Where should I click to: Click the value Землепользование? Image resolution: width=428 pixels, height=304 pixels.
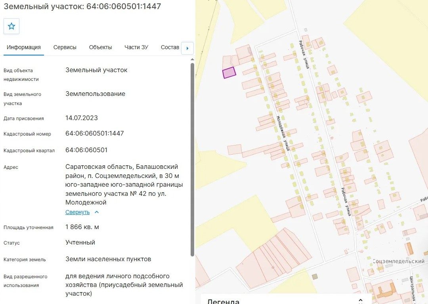point(95,94)
